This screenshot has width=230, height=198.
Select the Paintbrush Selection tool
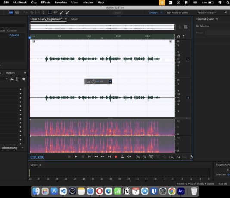pos(62,12)
